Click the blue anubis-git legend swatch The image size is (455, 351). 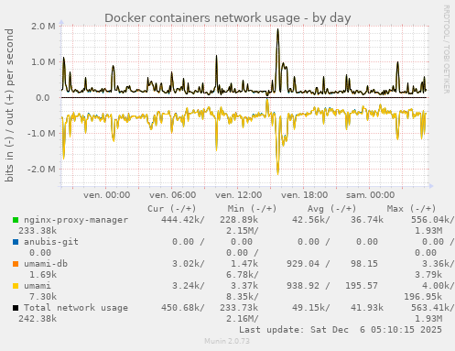tap(16, 242)
